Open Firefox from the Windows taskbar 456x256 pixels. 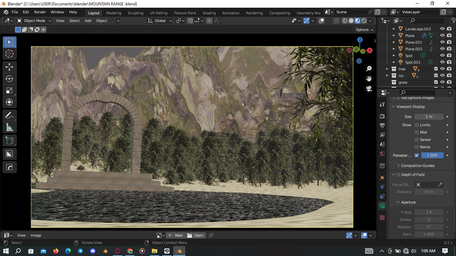56,251
